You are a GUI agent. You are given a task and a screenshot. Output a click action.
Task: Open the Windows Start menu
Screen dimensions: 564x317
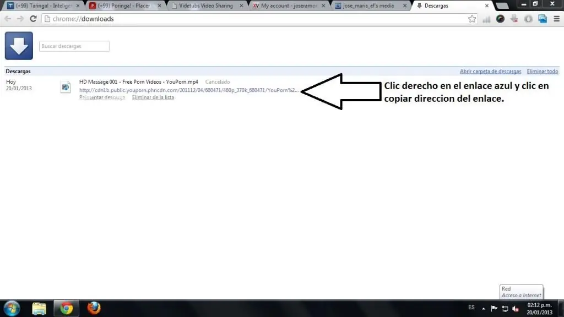coord(12,308)
